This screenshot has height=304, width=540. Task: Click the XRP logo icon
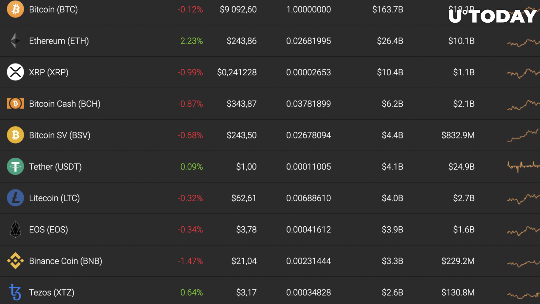coord(15,72)
